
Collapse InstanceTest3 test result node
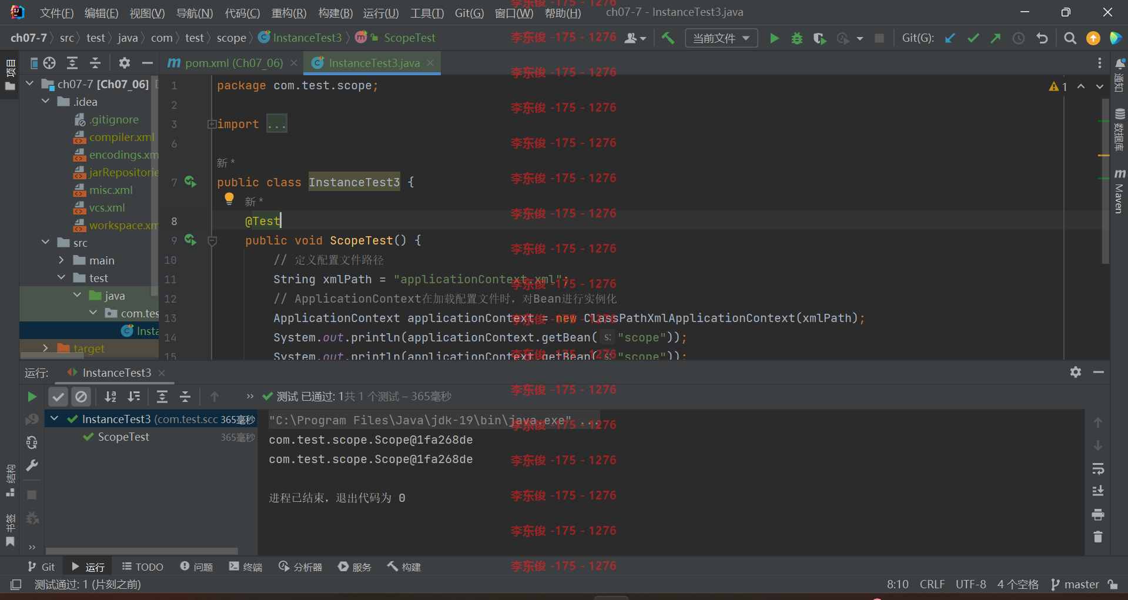(55, 419)
